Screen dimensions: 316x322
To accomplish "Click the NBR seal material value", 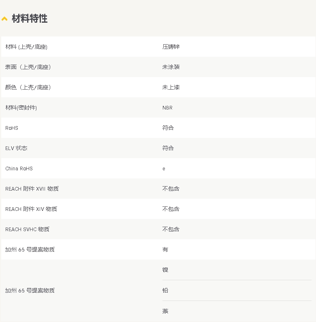I will pos(167,107).
